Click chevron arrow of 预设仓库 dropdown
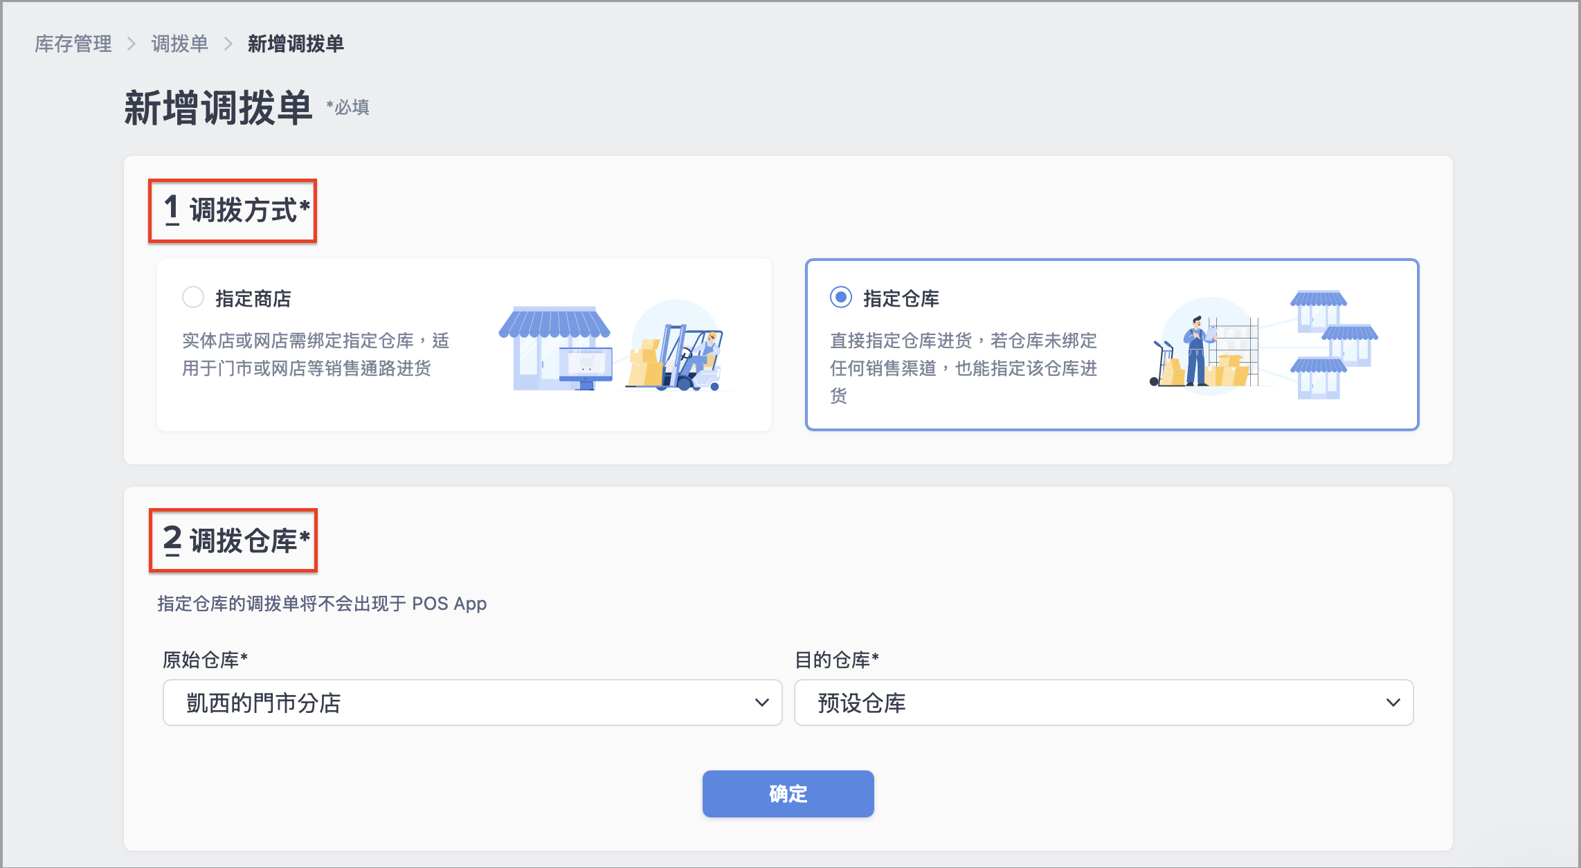1581x868 pixels. coord(1393,703)
